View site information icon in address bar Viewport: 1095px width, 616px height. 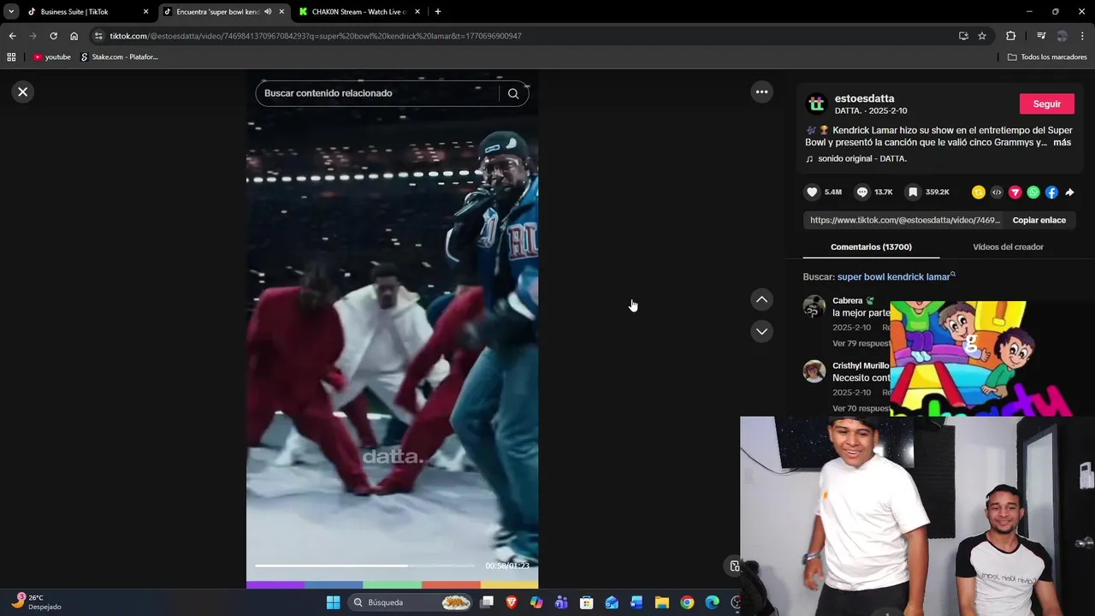98,36
